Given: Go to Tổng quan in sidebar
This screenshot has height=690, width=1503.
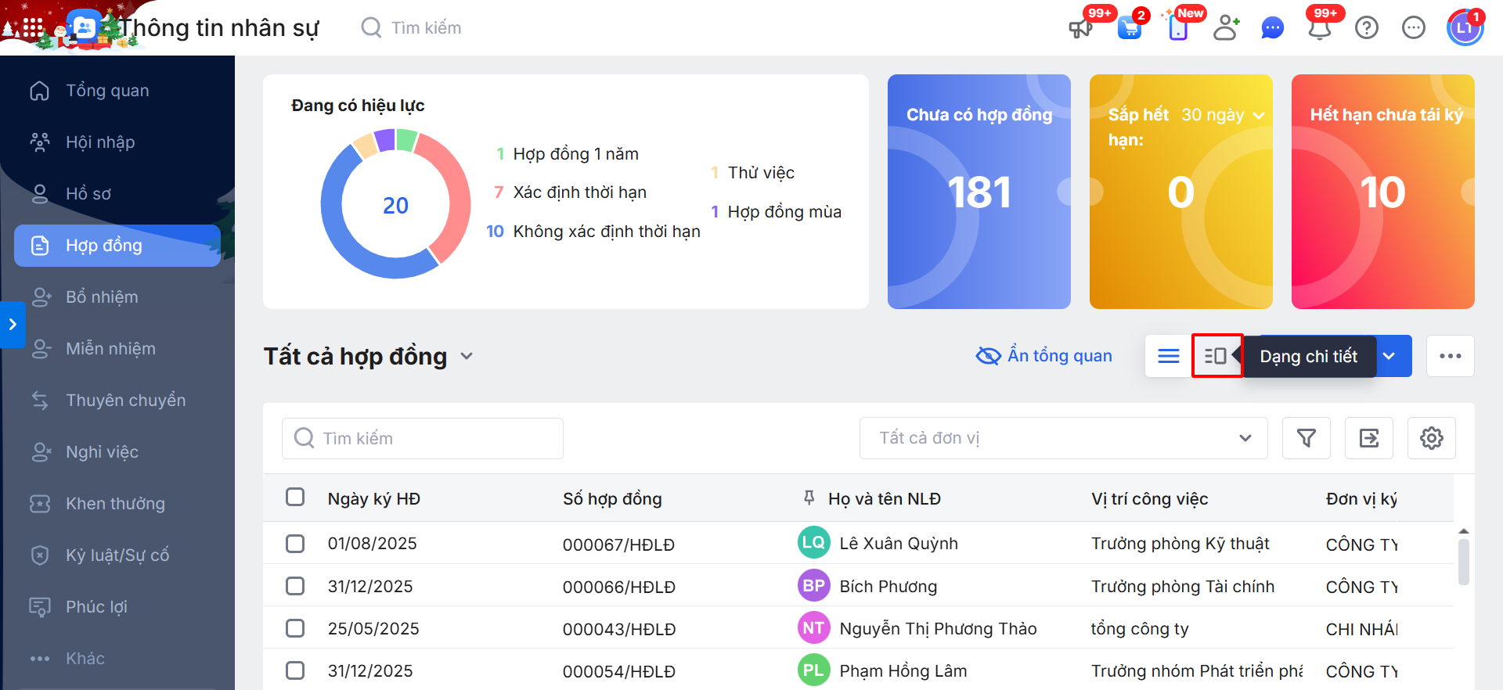Looking at the screenshot, I should 117,91.
